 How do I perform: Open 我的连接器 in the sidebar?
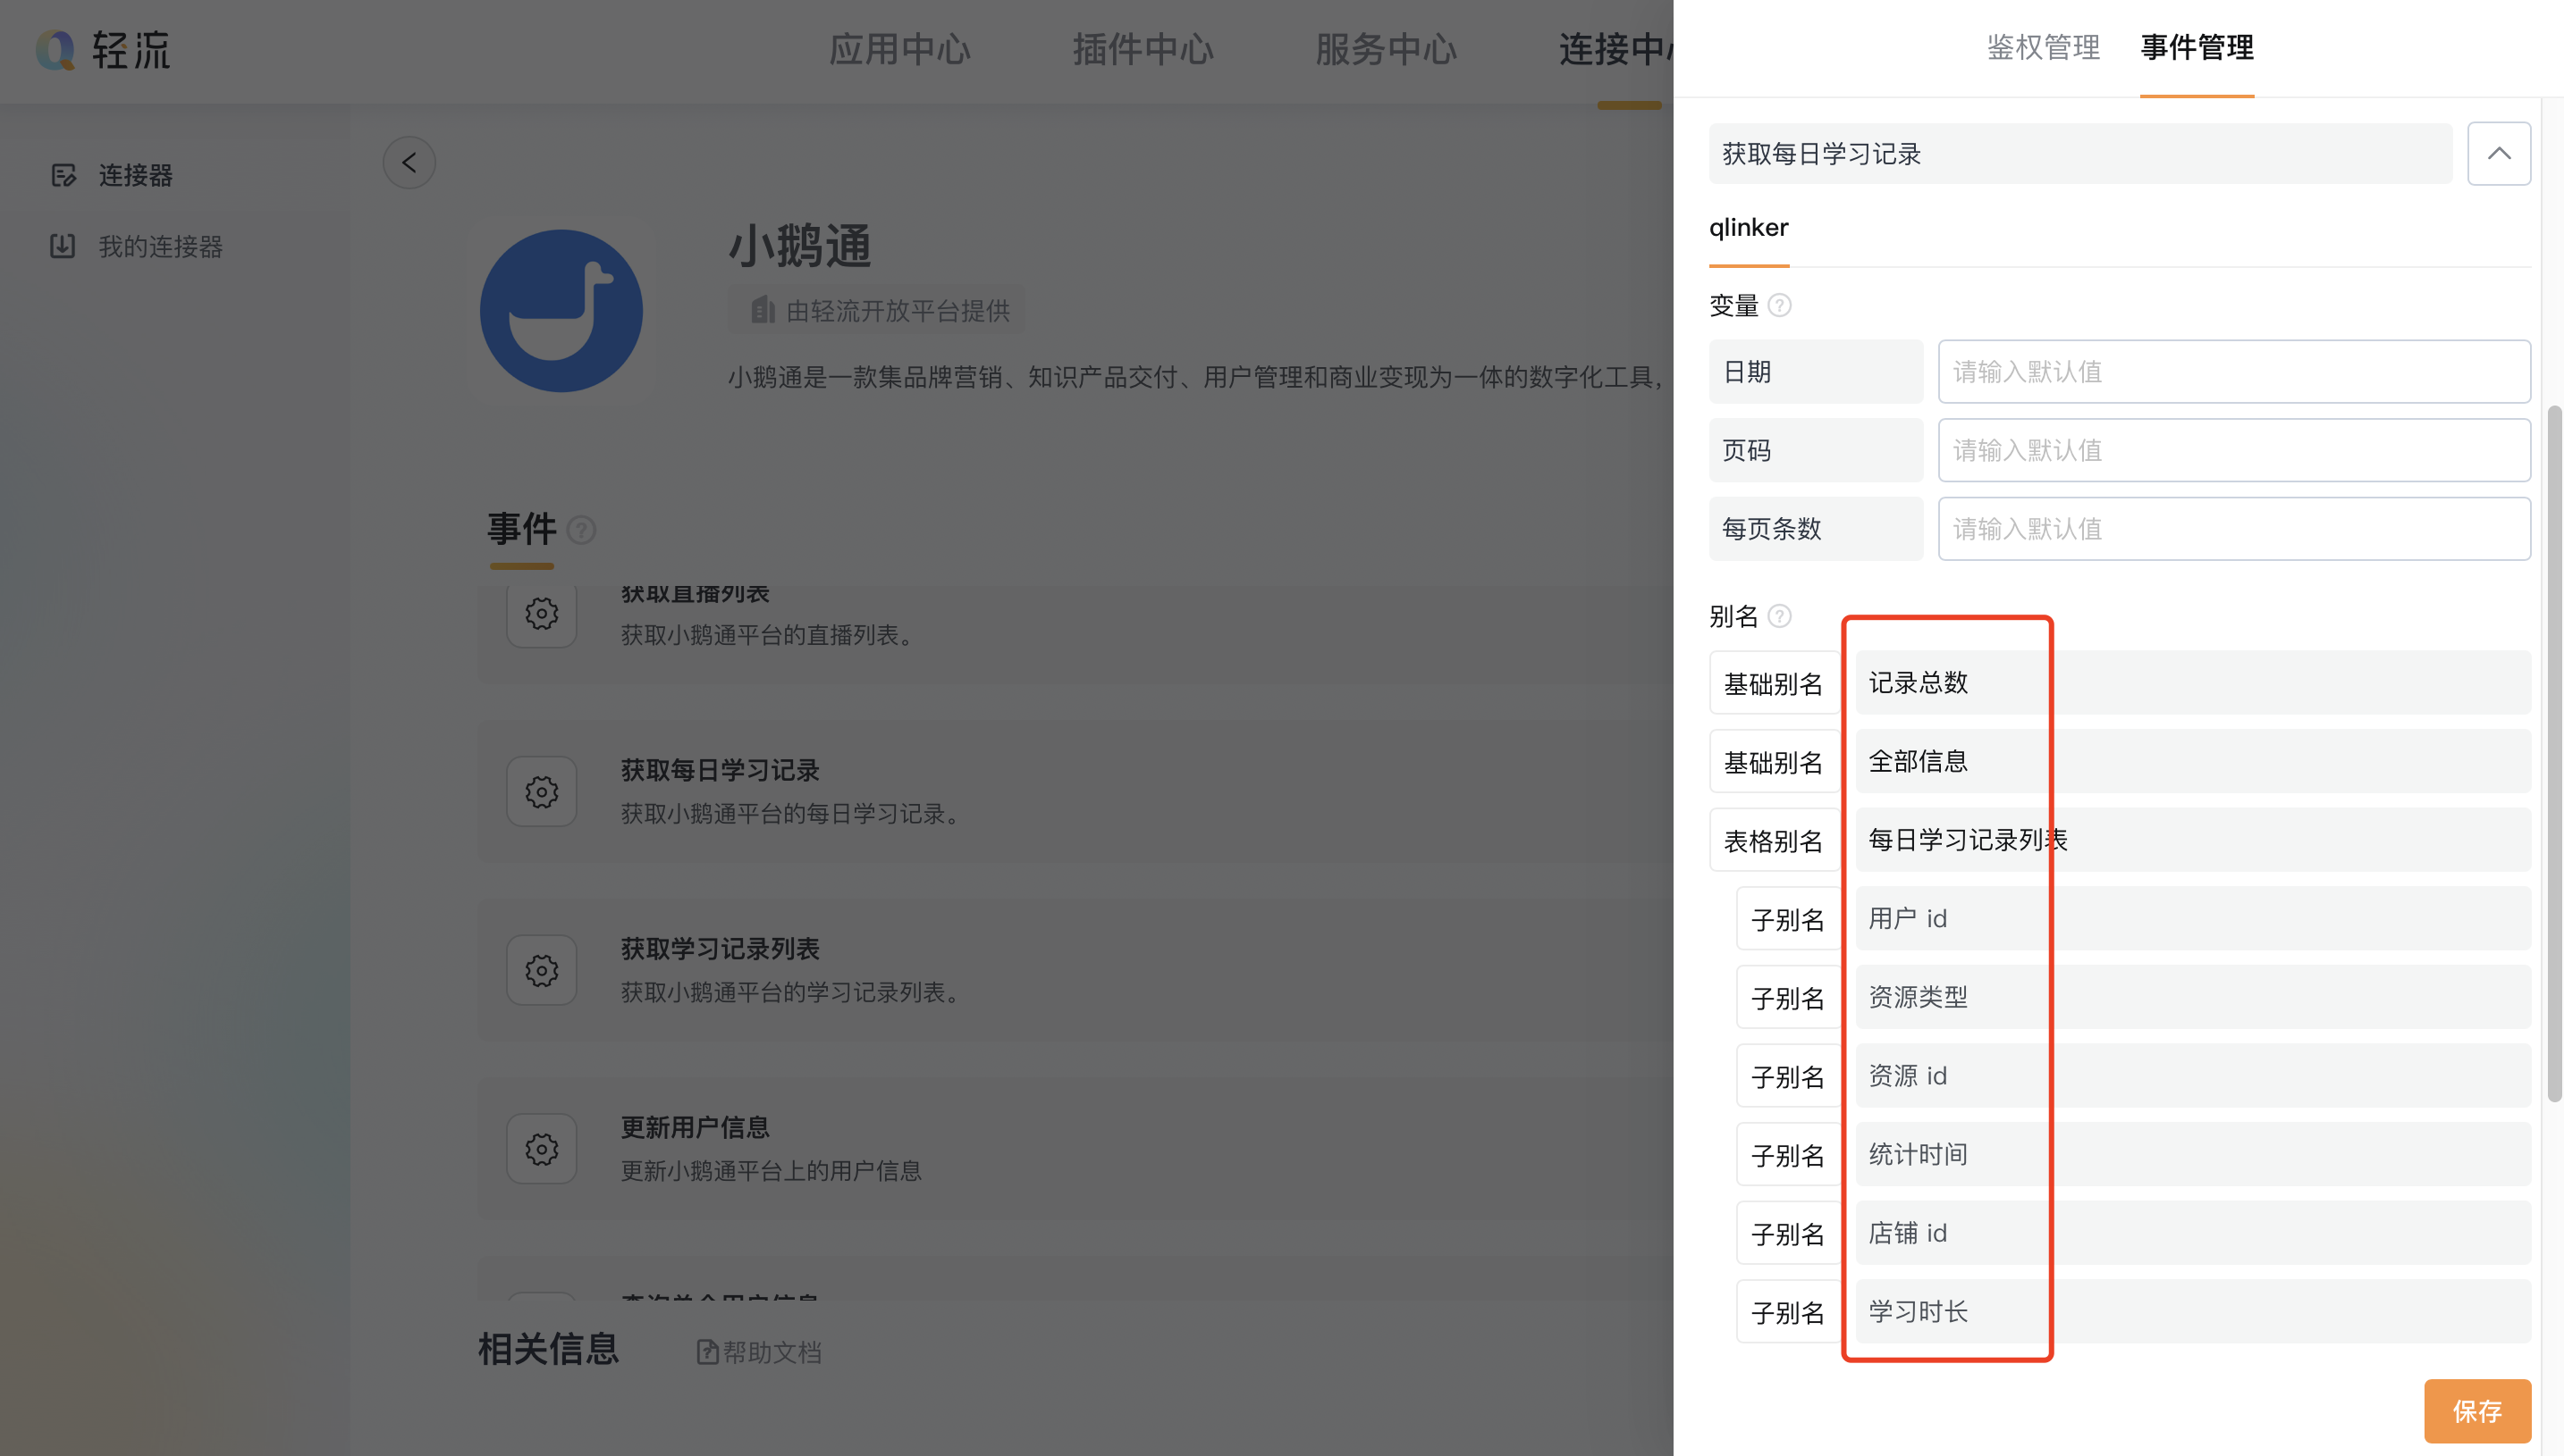pyautogui.click(x=137, y=246)
